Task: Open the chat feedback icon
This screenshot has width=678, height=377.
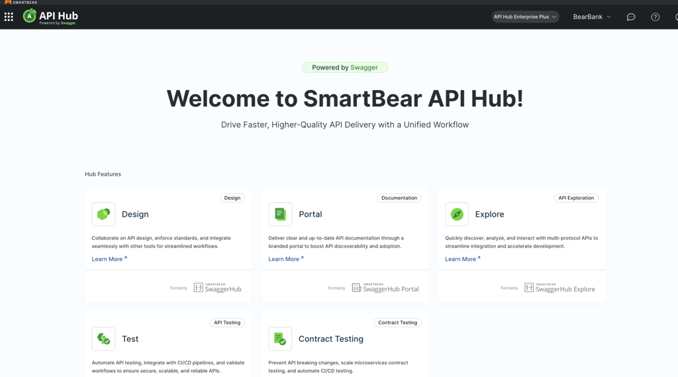Action: click(631, 17)
